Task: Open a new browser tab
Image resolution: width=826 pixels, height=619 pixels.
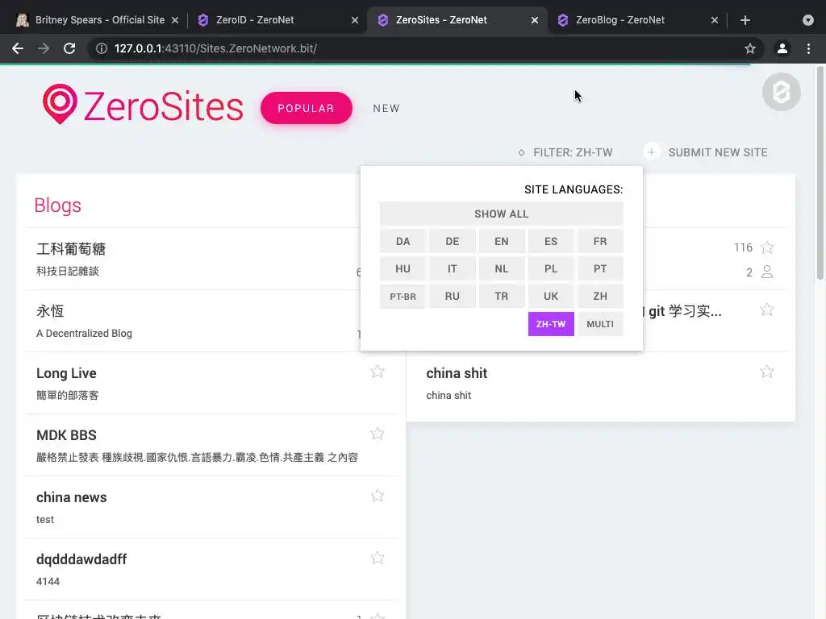Action: click(x=745, y=20)
